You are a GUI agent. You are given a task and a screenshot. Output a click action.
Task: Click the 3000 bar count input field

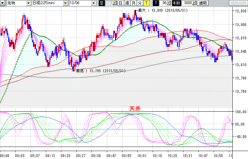188,3
